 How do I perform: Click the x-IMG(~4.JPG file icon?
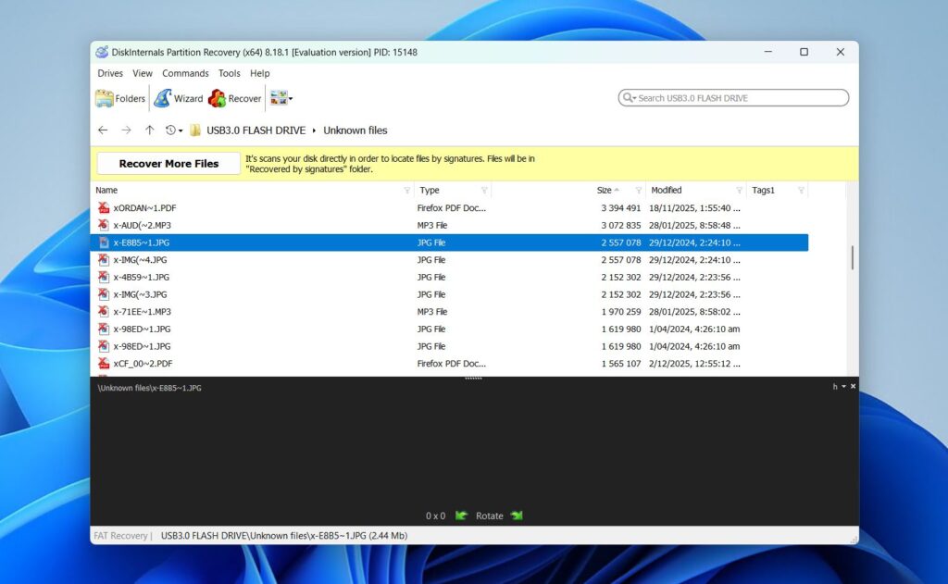click(x=104, y=260)
